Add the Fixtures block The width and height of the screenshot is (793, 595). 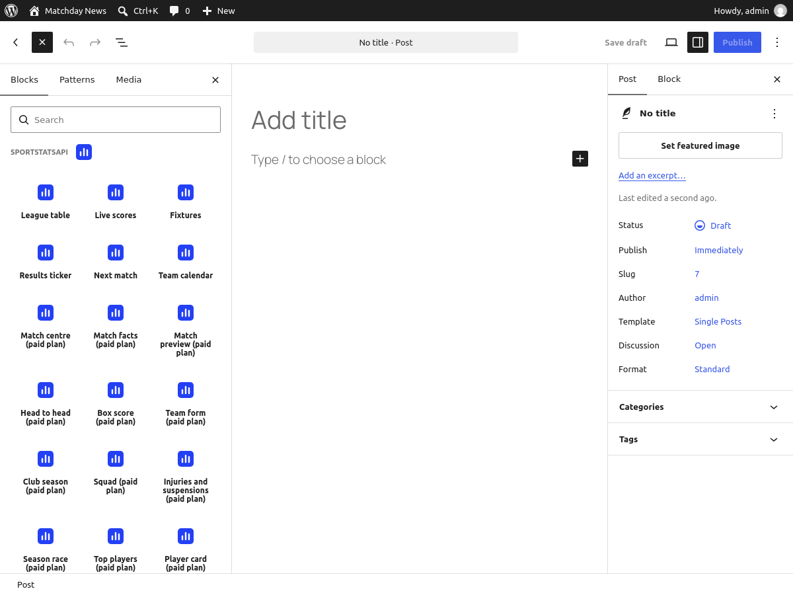click(186, 202)
